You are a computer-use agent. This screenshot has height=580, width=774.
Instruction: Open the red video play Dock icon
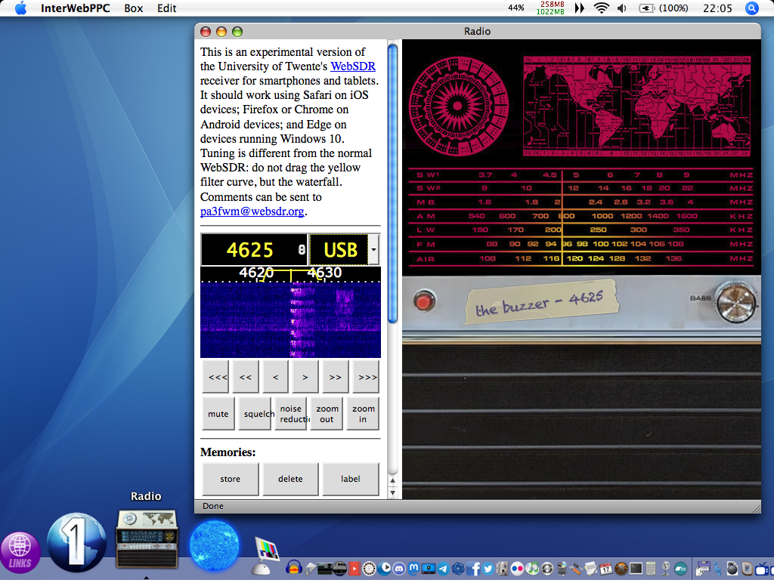tap(354, 569)
